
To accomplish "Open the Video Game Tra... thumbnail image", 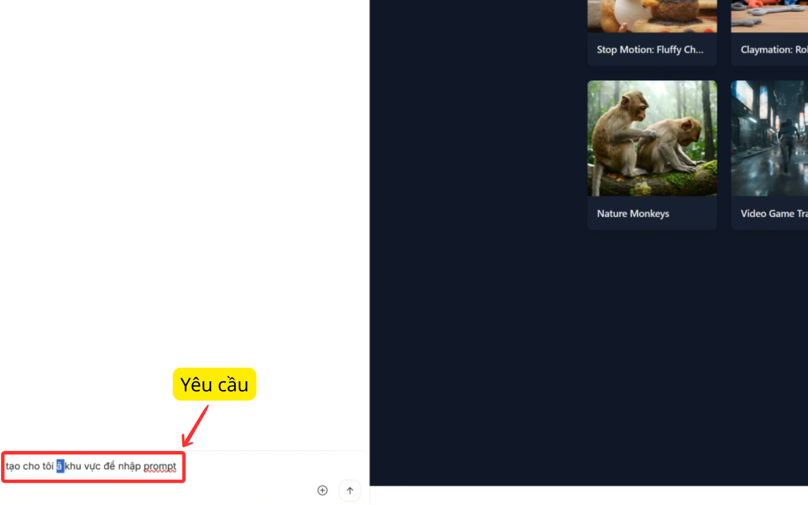I will (x=770, y=138).
